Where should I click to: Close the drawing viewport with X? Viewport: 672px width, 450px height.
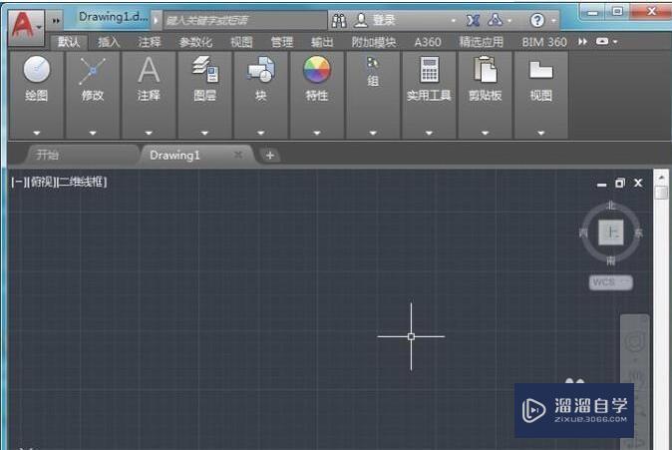click(638, 184)
